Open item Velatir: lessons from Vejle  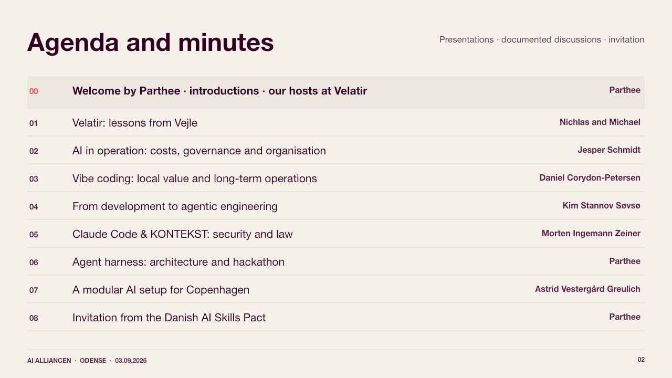coord(336,123)
